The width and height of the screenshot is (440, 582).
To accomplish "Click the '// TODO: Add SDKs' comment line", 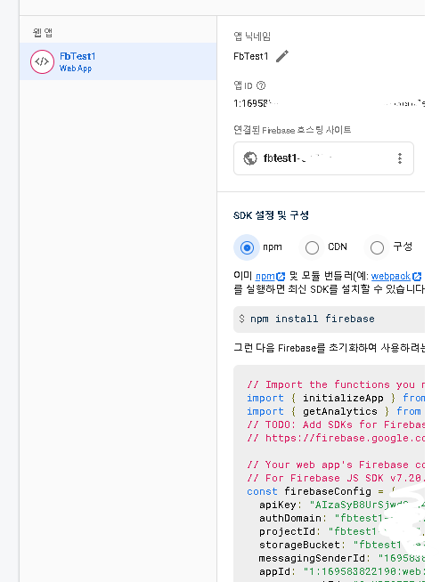I will coord(336,424).
